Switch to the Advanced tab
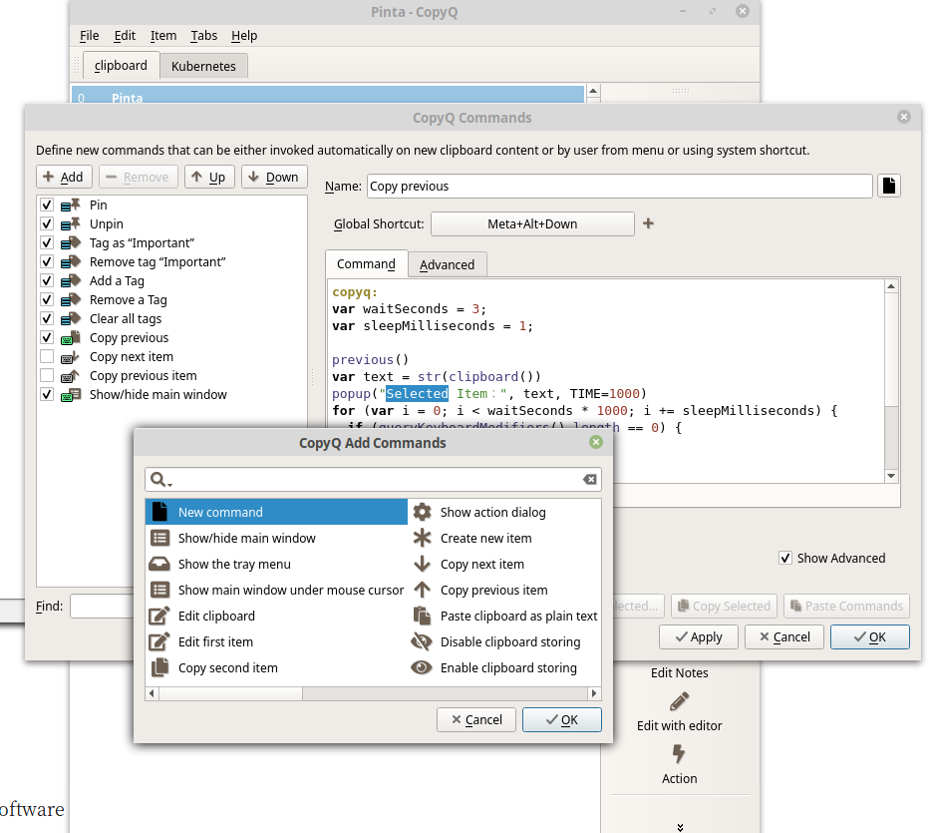Viewport: 932px width, 833px height. coord(447,264)
